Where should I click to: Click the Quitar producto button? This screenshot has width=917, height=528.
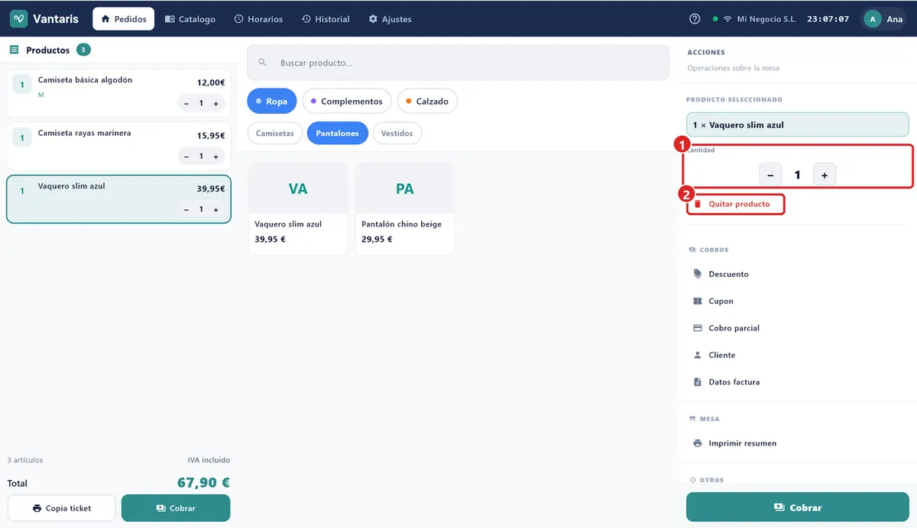[735, 204]
